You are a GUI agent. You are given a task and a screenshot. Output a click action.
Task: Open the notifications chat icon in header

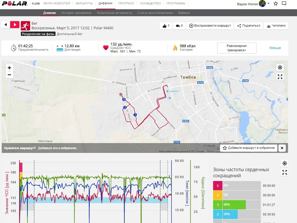tap(284, 3)
